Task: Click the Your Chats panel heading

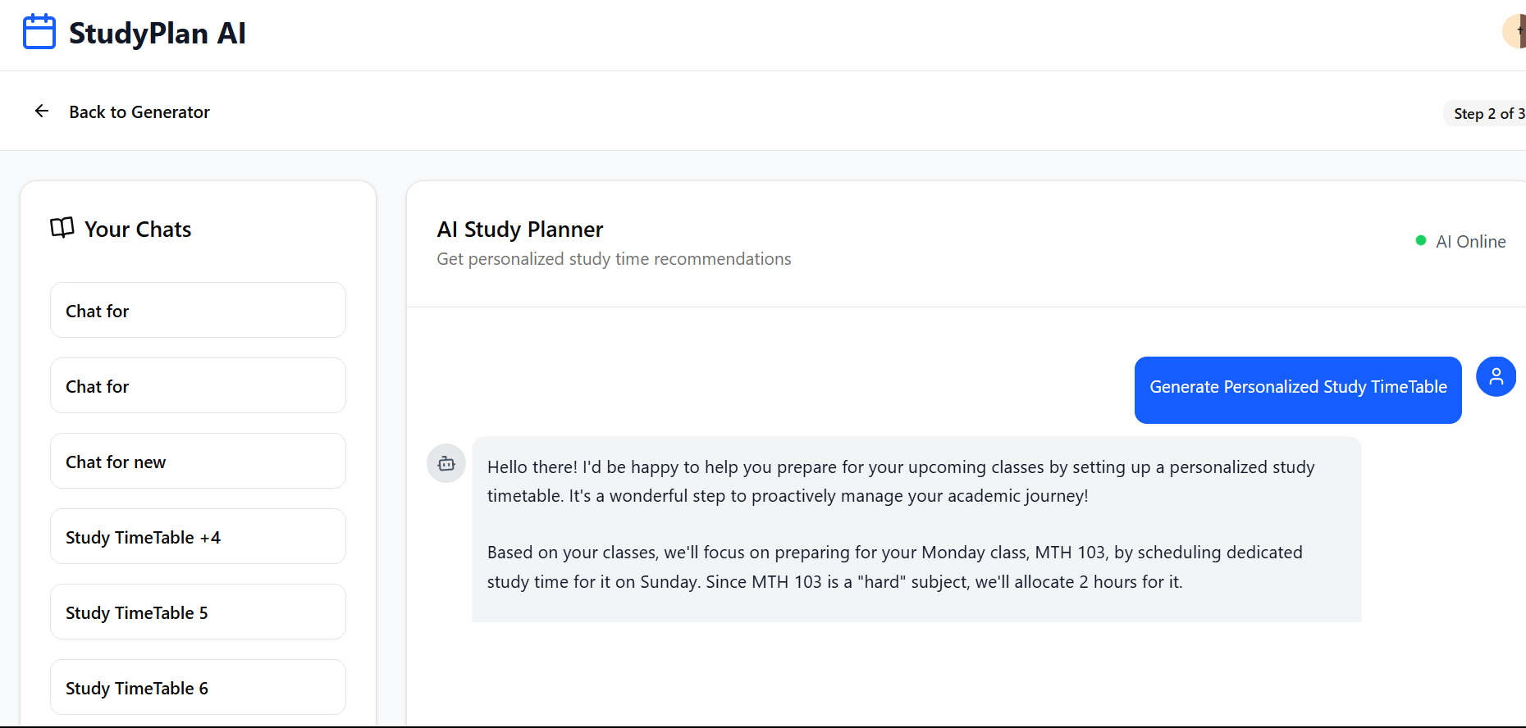Action: click(x=138, y=230)
